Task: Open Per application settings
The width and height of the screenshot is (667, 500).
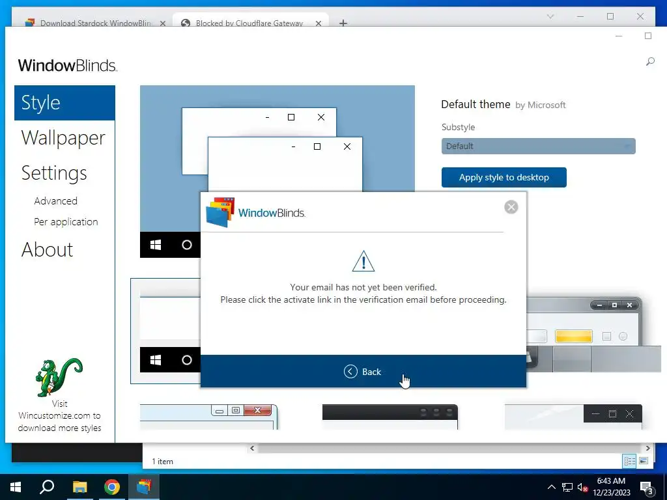Action: [x=66, y=222]
